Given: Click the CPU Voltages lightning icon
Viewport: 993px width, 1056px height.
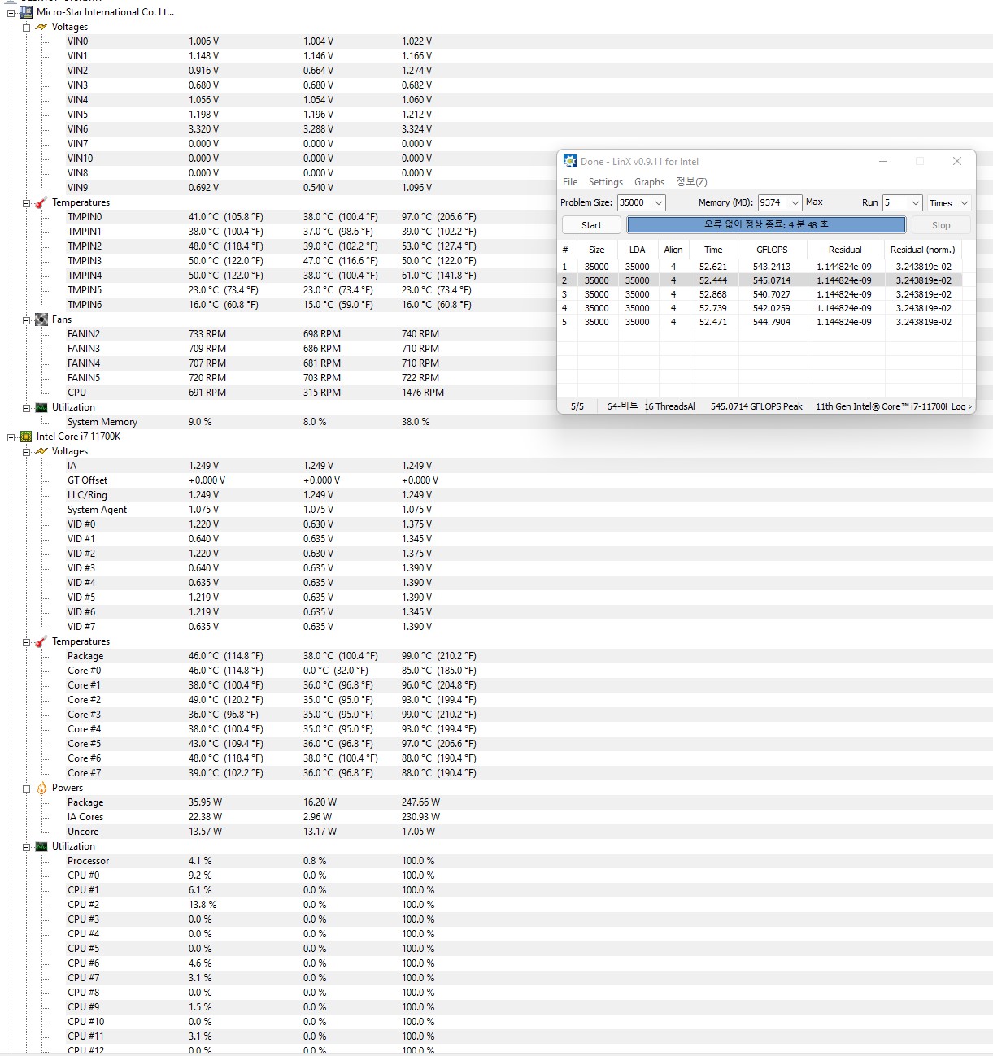Looking at the screenshot, I should click(41, 451).
